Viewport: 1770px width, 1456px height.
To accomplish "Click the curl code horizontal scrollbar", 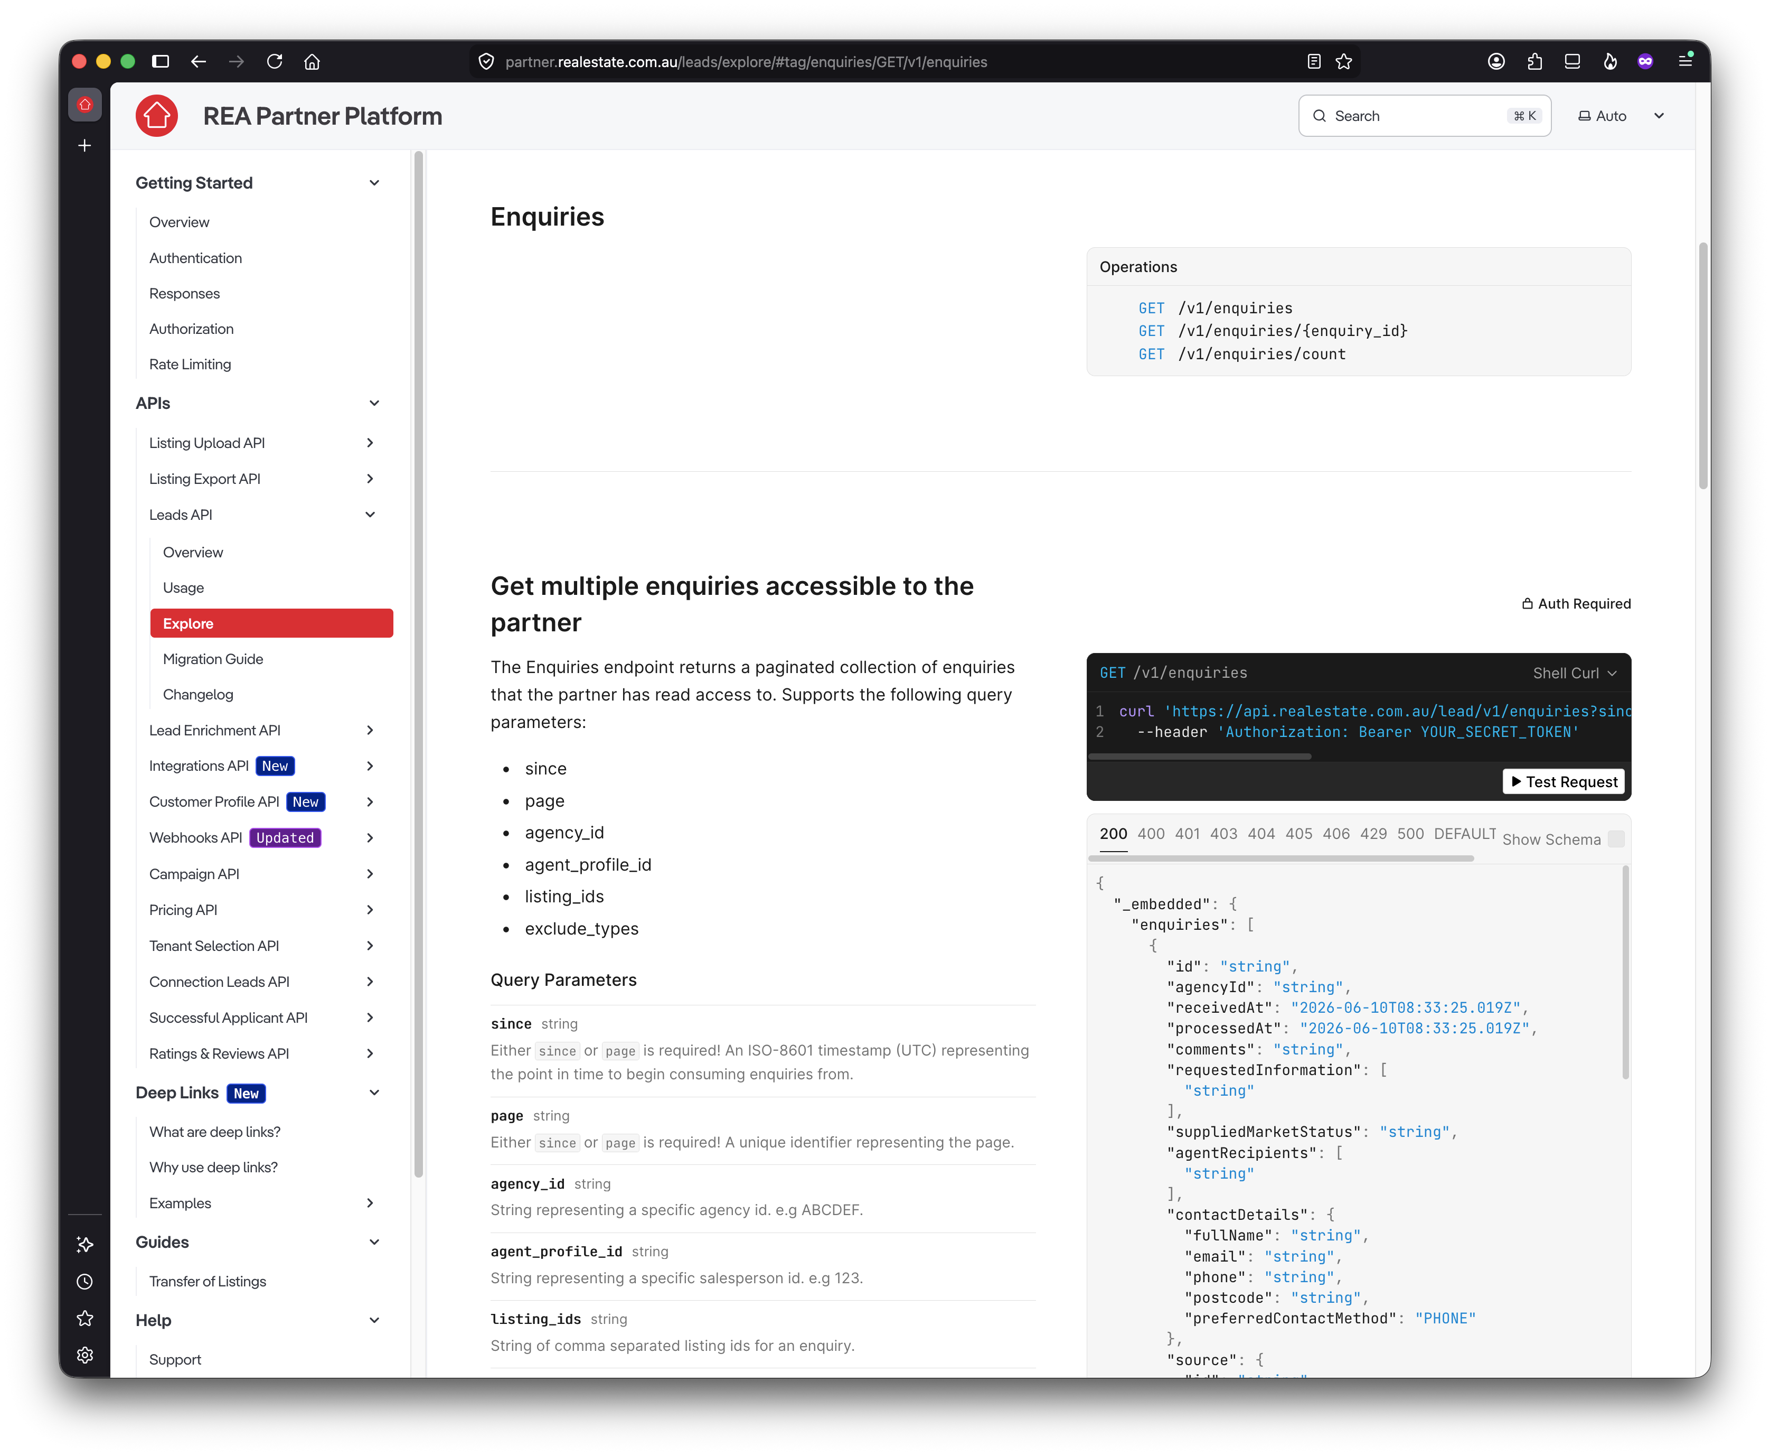I will (1199, 757).
